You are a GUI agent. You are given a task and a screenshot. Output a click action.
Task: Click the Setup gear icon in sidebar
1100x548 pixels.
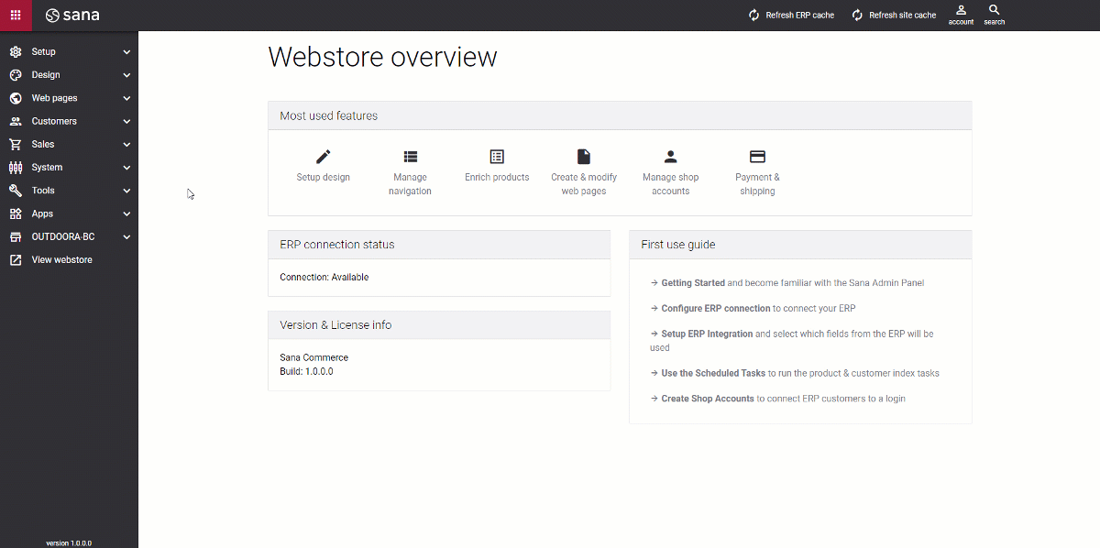click(16, 52)
